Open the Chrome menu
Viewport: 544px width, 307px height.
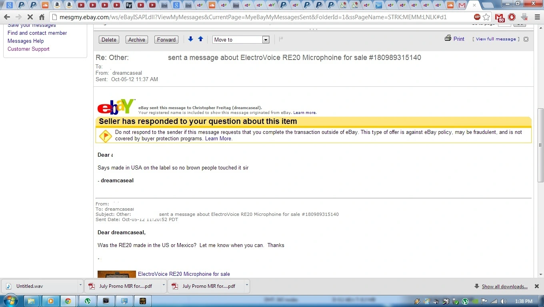(536, 17)
